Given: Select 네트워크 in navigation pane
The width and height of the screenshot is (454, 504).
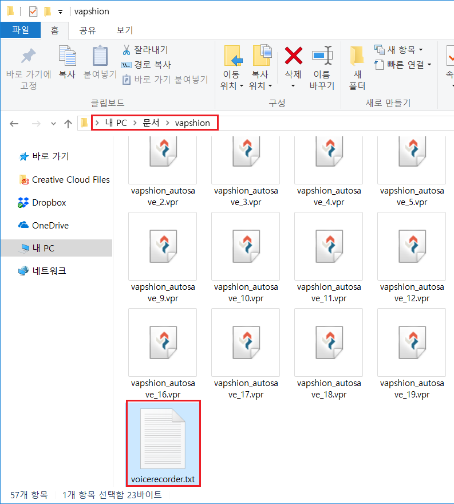Looking at the screenshot, I should coord(42,271).
